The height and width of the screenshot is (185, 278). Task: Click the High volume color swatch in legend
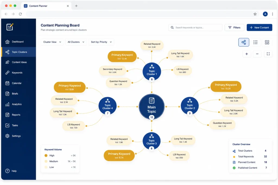point(46,155)
